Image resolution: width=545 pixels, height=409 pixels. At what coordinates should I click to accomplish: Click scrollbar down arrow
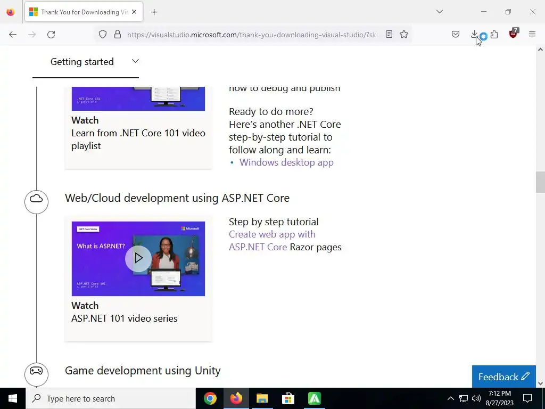pos(540,383)
